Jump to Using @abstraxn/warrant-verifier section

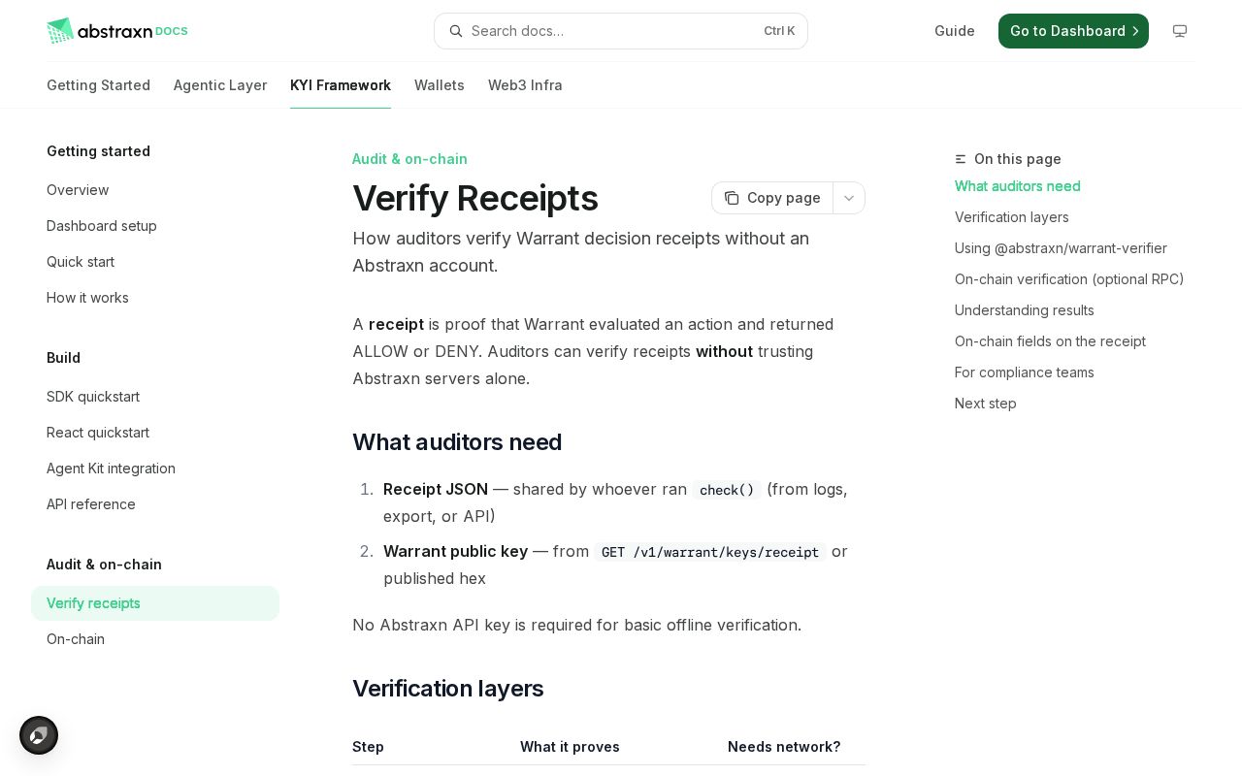pyautogui.click(x=1061, y=248)
